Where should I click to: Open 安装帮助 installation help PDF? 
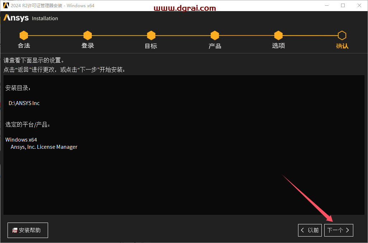[x=28, y=230]
